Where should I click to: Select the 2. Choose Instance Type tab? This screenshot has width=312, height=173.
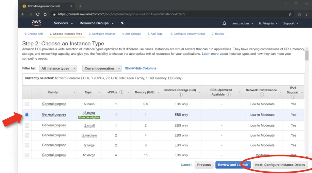coord(66,34)
